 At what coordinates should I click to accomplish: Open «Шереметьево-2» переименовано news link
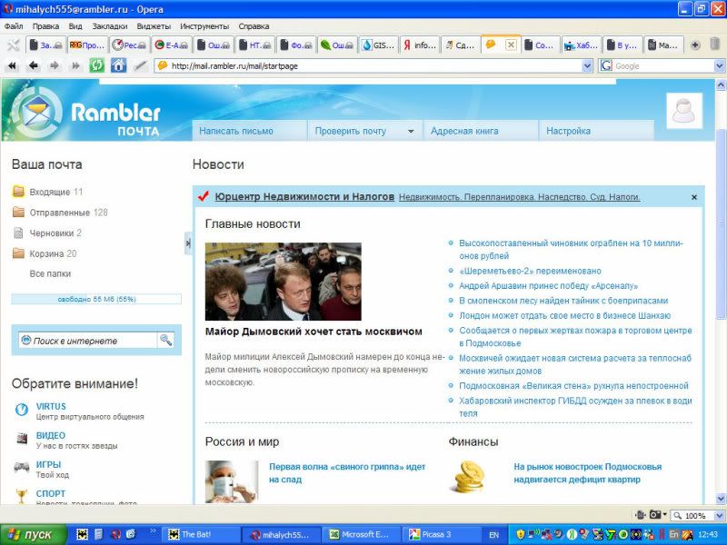(530, 271)
